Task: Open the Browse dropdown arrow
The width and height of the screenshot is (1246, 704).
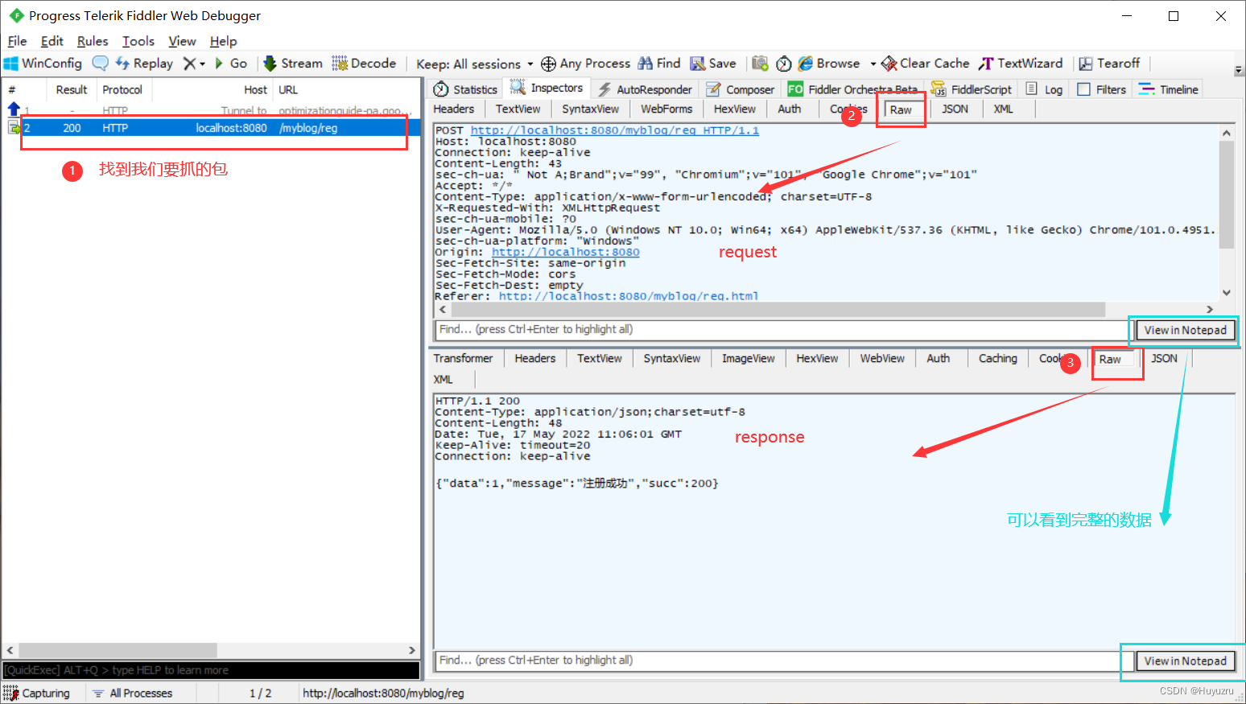Action: pyautogui.click(x=873, y=64)
